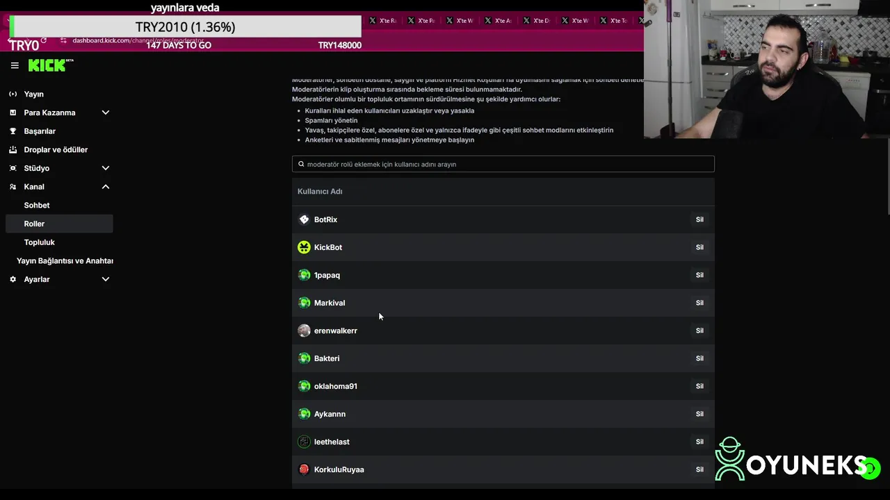Click the erenwalkerr username text

[x=336, y=331]
